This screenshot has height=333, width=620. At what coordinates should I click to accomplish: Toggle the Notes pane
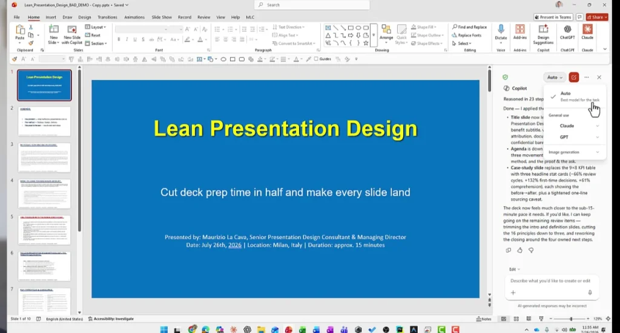coord(484,318)
